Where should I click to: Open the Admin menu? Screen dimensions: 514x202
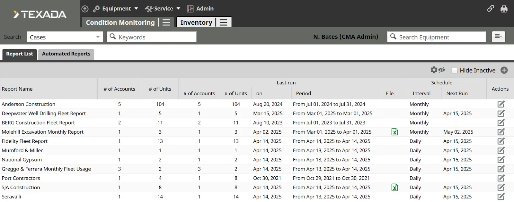point(200,9)
